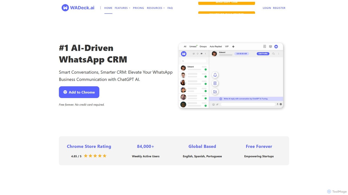Click the name Edward in the chat list

191,67
